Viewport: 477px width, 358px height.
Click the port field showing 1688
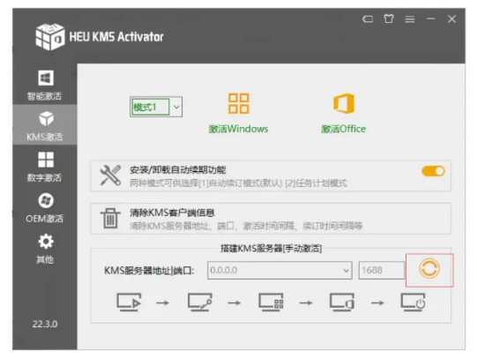tap(382, 270)
